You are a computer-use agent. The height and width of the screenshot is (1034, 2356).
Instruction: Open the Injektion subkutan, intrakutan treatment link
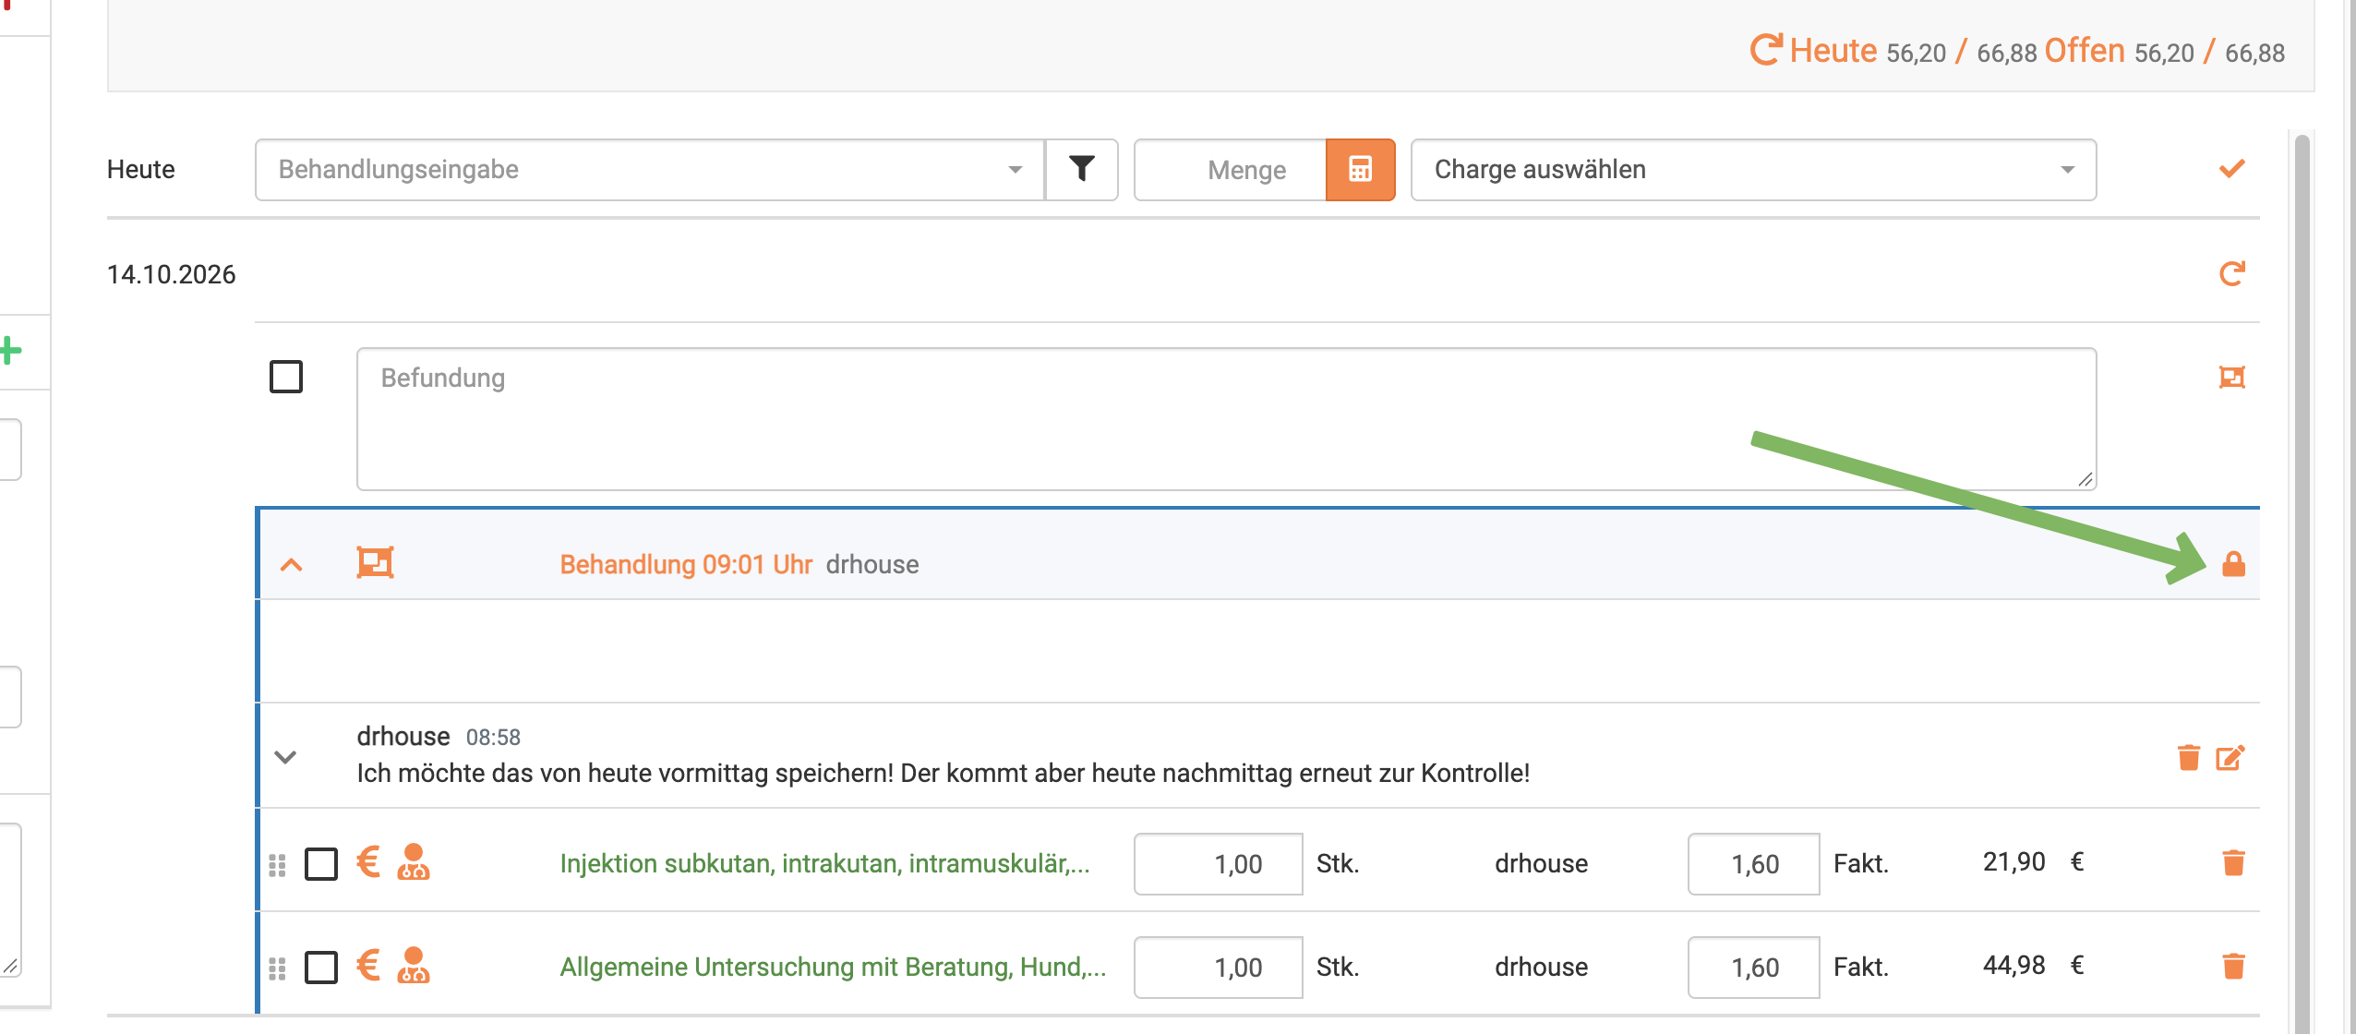[824, 863]
